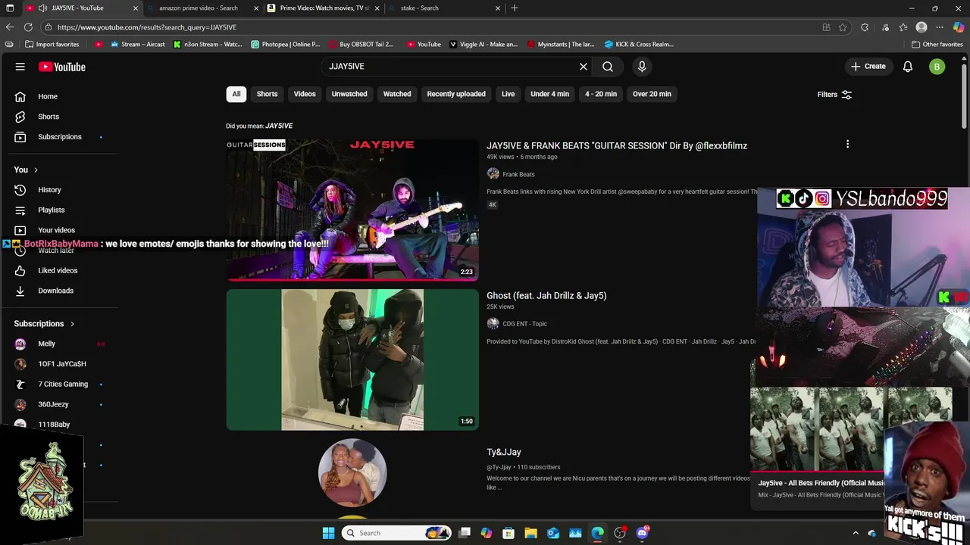Open Other favorites folder
Viewport: 970px width, 545px height.
point(937,45)
